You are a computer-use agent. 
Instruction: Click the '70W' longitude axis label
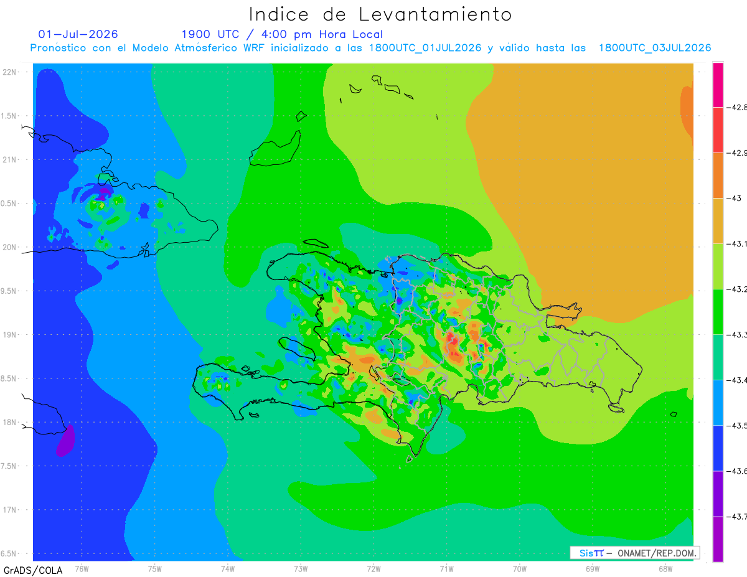coord(519,568)
